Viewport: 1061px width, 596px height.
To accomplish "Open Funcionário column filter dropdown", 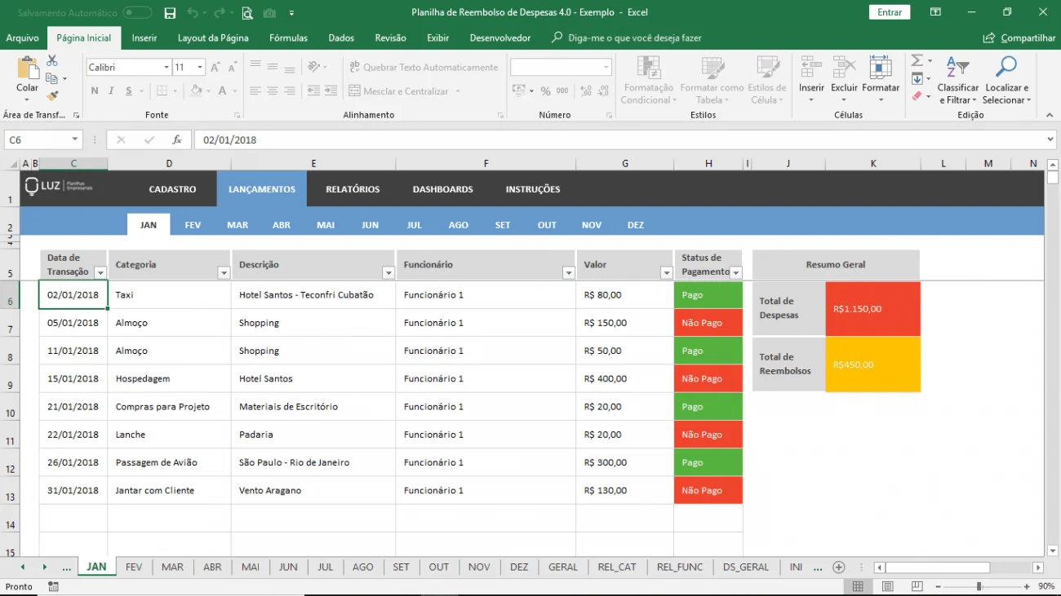I will [x=569, y=273].
